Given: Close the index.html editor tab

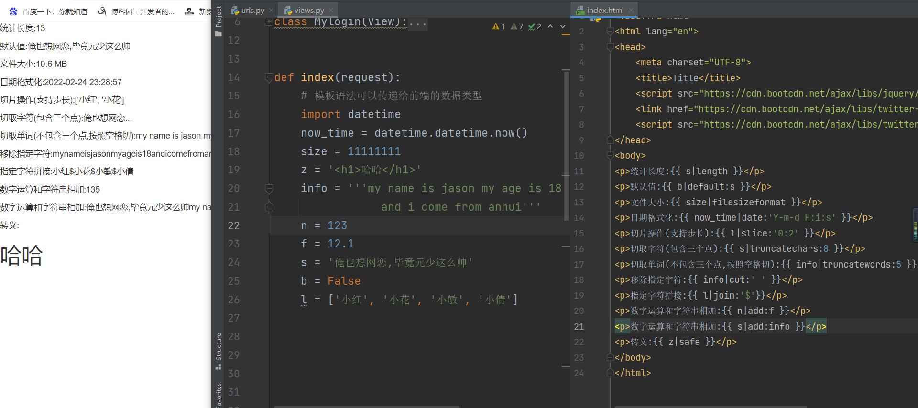Looking at the screenshot, I should click(631, 10).
